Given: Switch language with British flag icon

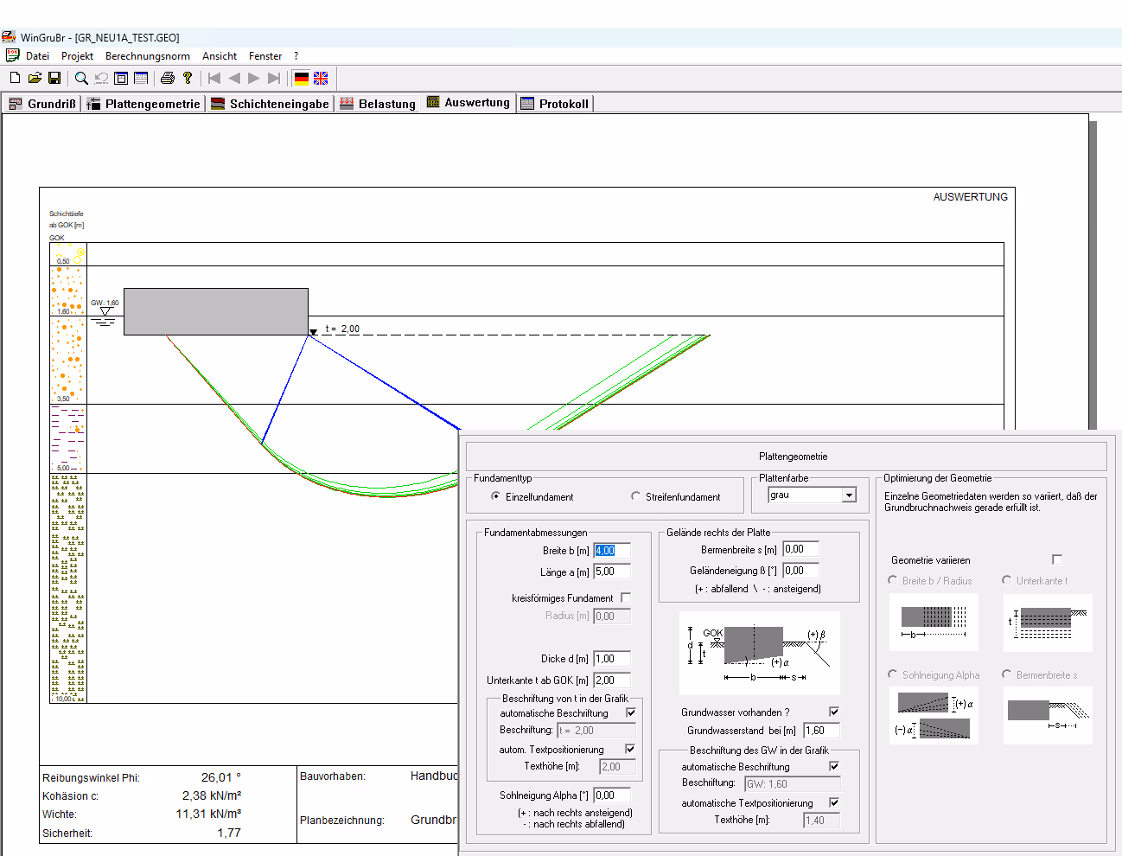Looking at the screenshot, I should [x=321, y=78].
